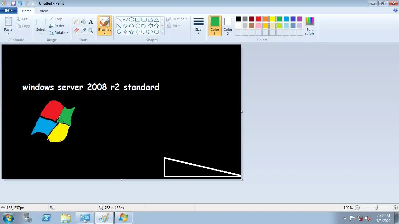Click the zoom out minus button
The width and height of the screenshot is (399, 224).
coord(357,208)
